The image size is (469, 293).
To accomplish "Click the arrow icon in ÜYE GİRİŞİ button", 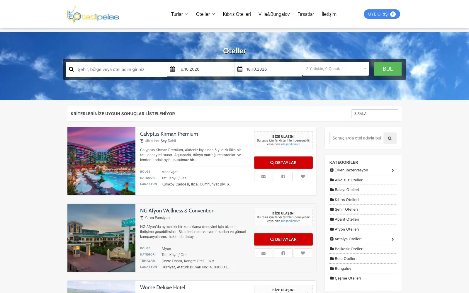I will 393,14.
